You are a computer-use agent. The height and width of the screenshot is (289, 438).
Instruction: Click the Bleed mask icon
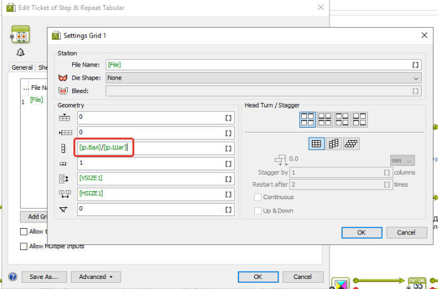click(63, 91)
